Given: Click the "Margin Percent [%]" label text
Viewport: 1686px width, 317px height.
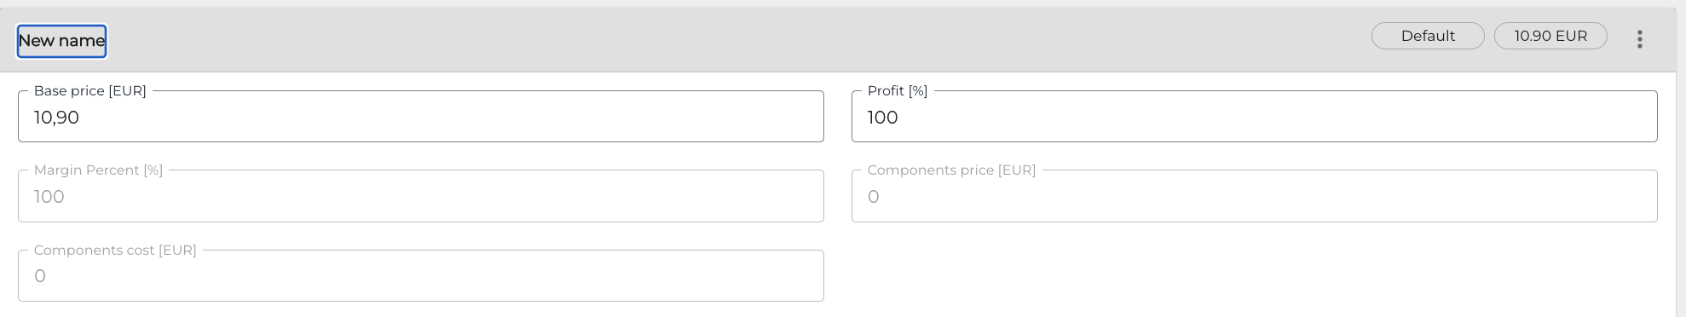Looking at the screenshot, I should pyautogui.click(x=98, y=170).
